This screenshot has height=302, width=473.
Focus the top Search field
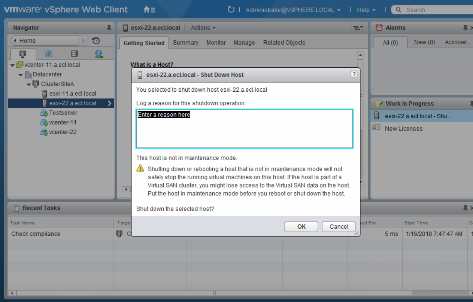point(434,10)
